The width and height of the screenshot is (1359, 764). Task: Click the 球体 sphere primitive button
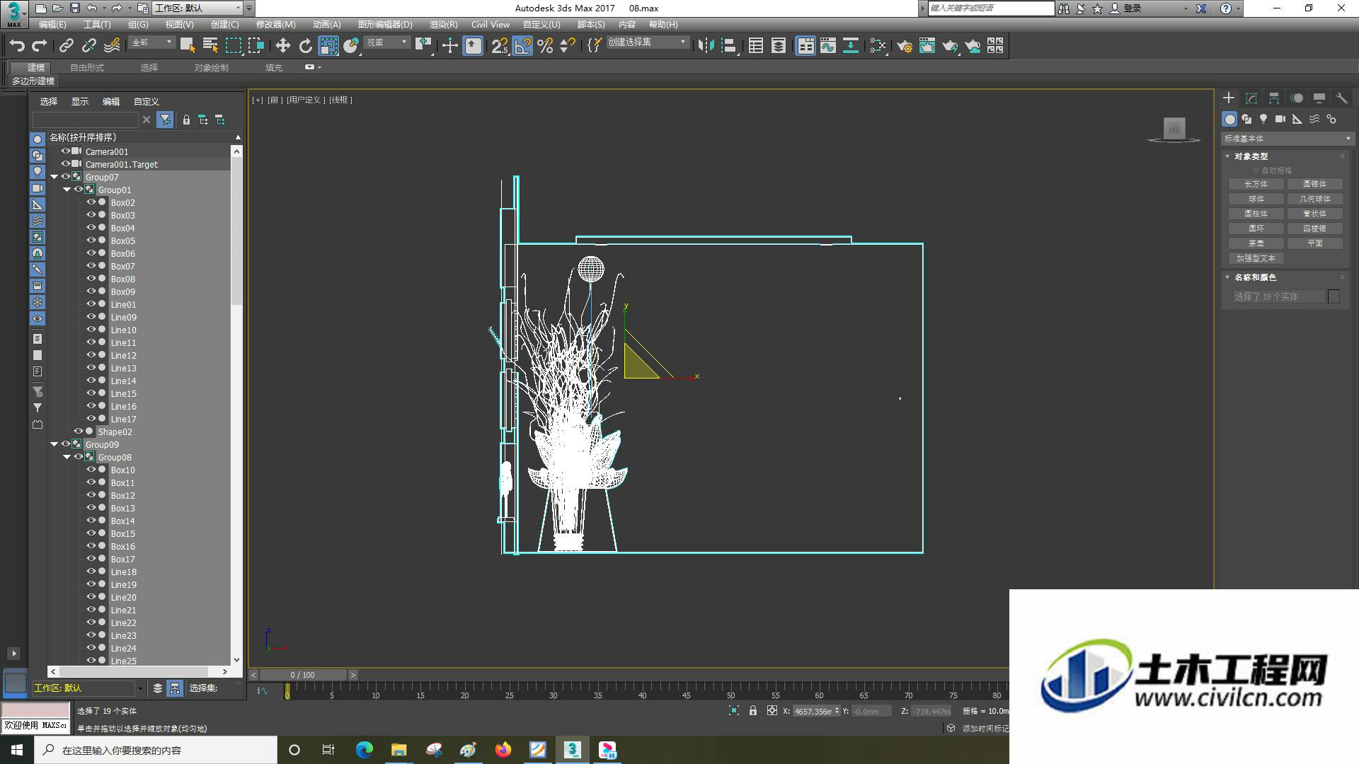pos(1256,199)
